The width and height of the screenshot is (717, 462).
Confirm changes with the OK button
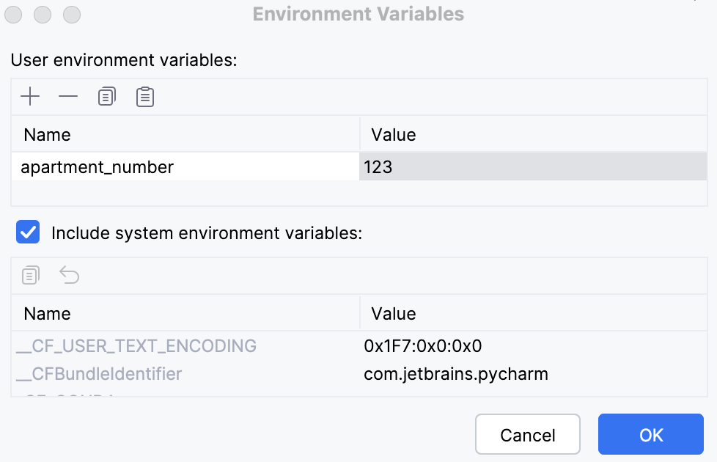650,434
